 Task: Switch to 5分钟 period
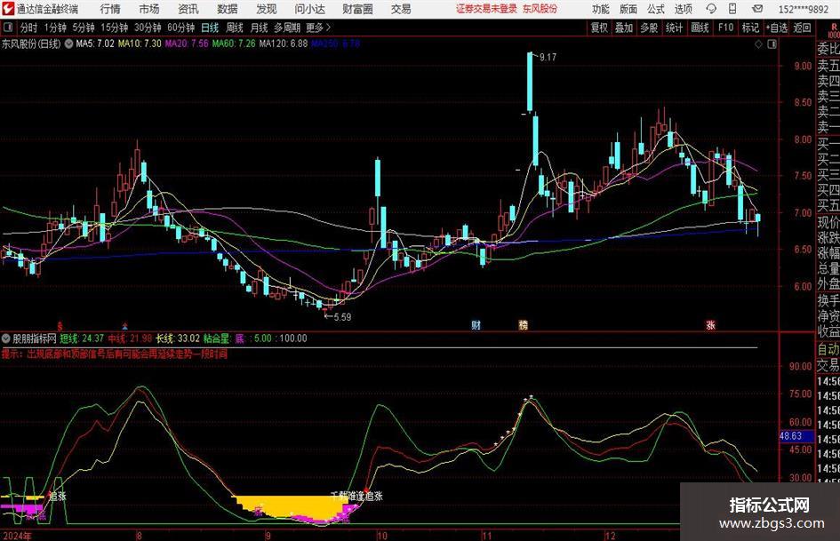click(84, 28)
